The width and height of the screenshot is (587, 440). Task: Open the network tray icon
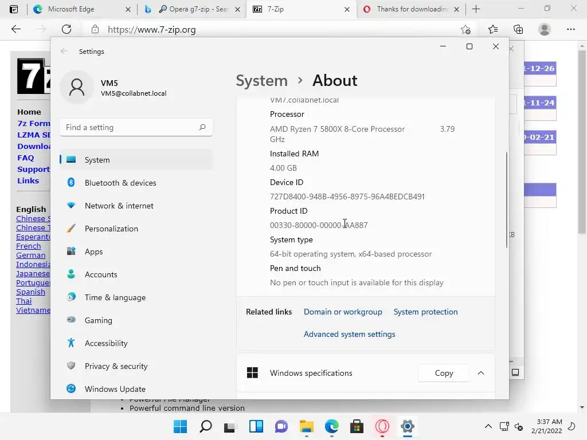504,426
